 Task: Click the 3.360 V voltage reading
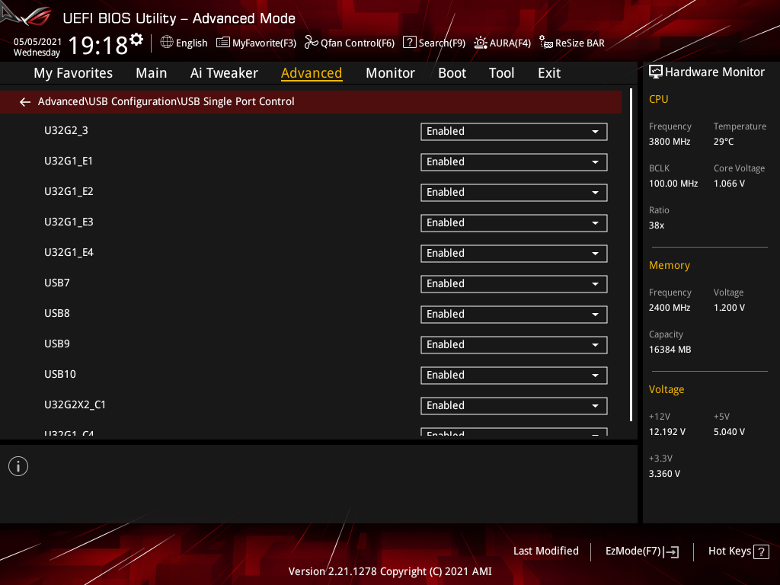tap(664, 474)
